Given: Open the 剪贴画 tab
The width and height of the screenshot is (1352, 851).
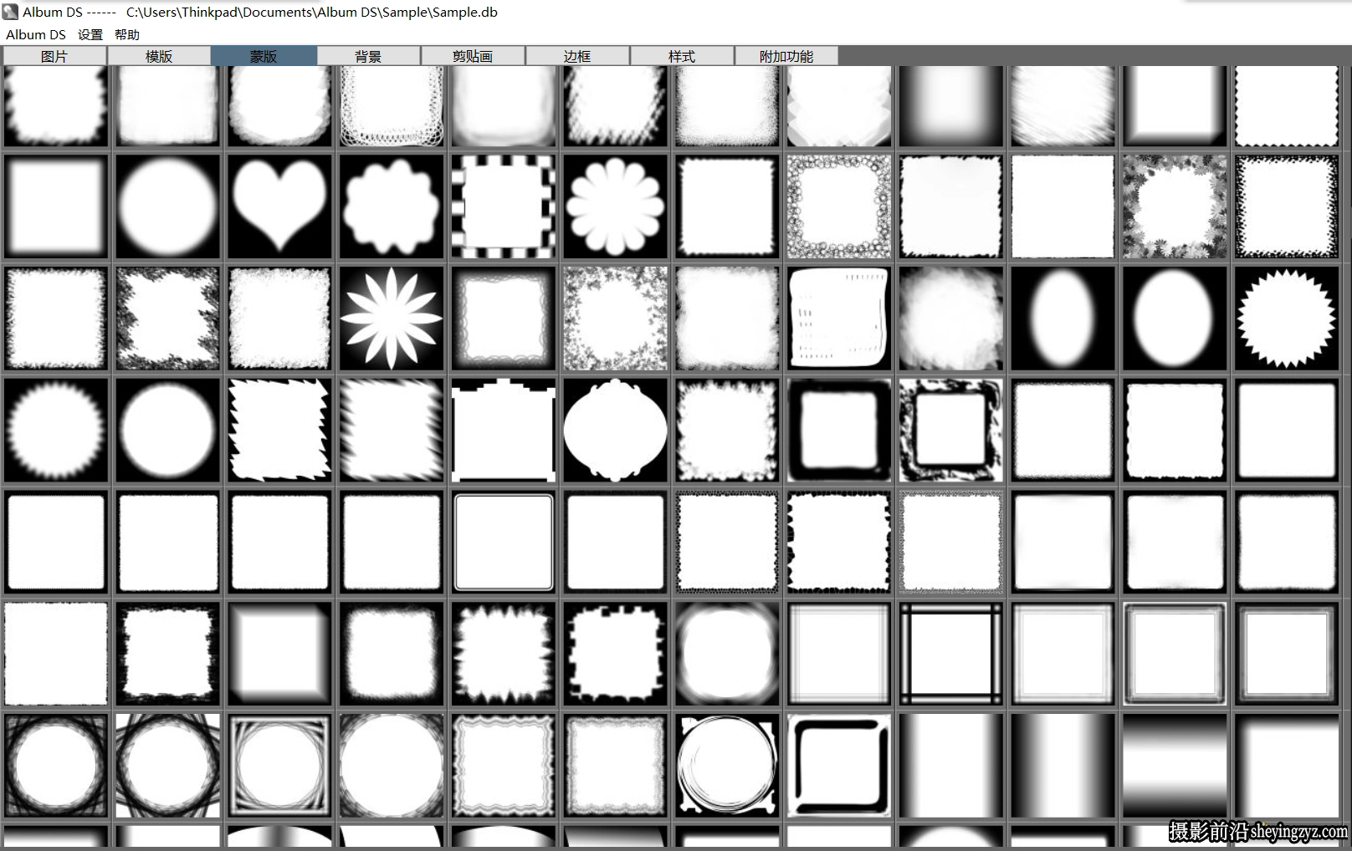Looking at the screenshot, I should 473,56.
